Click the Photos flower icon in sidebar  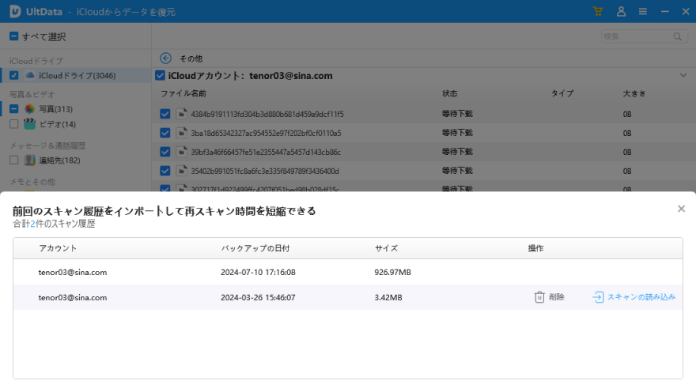click(30, 108)
